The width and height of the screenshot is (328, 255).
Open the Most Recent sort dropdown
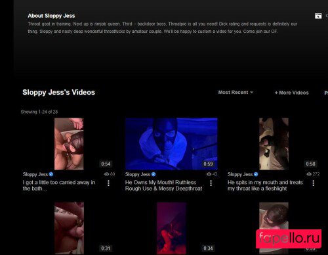point(236,93)
